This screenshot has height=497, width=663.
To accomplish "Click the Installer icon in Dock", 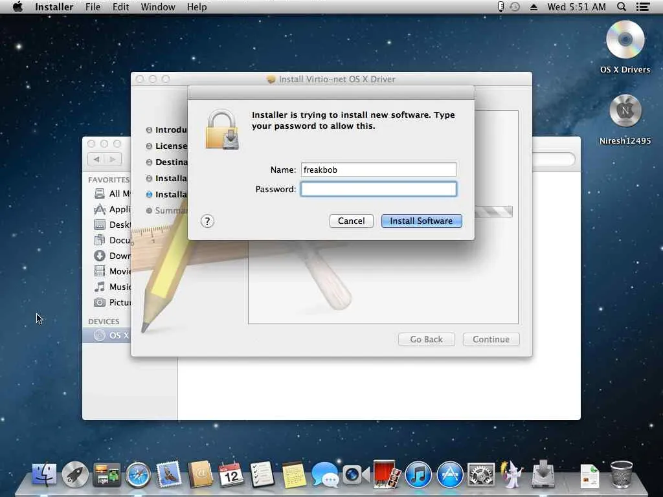I will [x=543, y=473].
